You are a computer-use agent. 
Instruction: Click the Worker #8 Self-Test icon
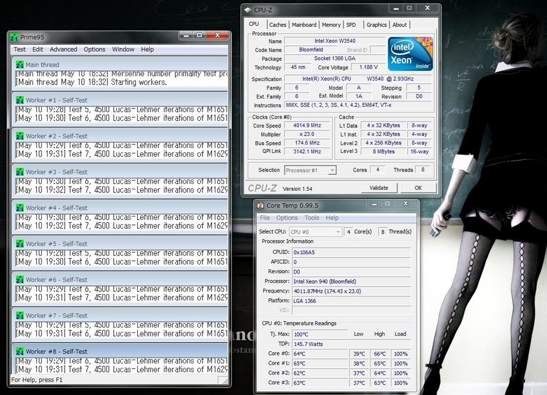point(20,352)
